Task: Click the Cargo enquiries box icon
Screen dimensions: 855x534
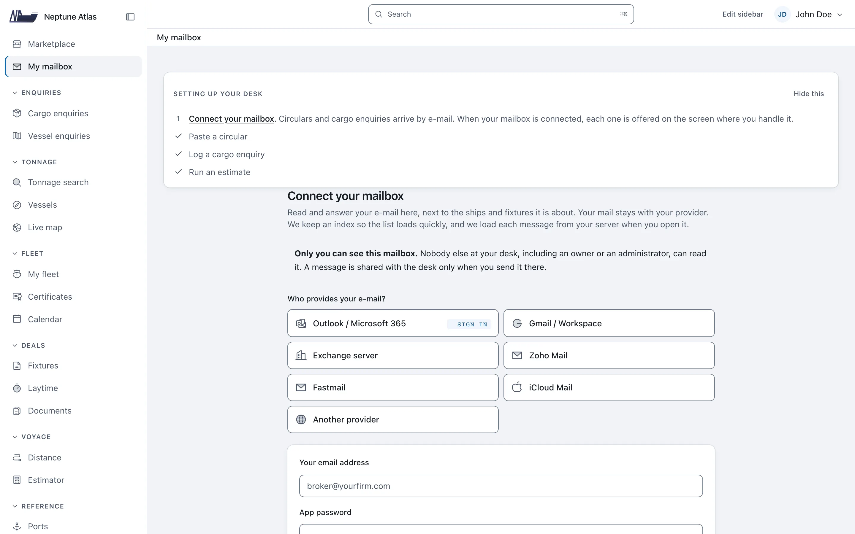Action: pyautogui.click(x=17, y=113)
